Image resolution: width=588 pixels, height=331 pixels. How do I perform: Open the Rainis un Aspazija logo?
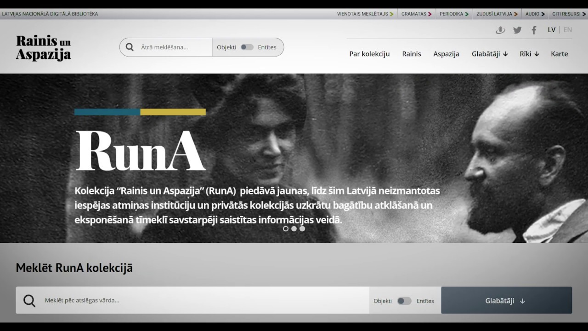pyautogui.click(x=43, y=48)
